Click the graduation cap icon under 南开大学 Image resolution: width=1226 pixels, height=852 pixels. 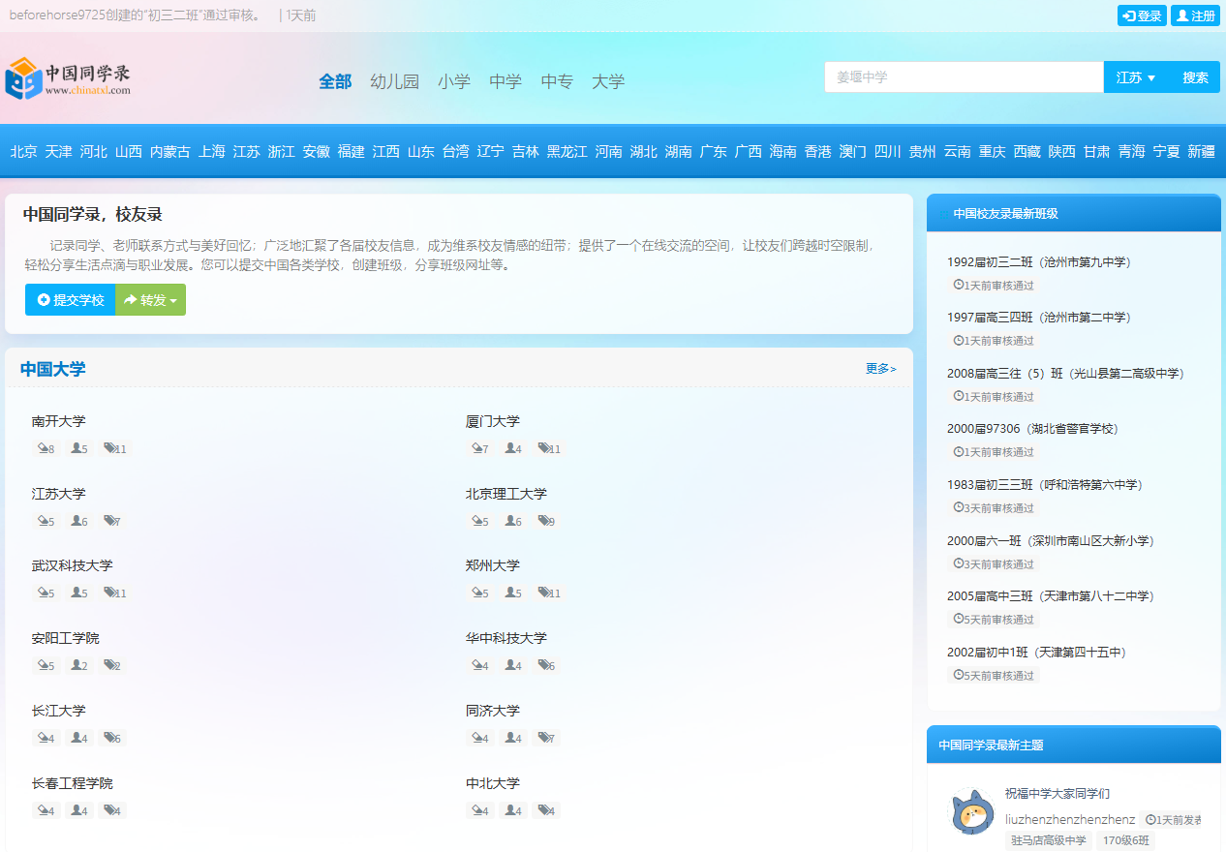tap(41, 448)
